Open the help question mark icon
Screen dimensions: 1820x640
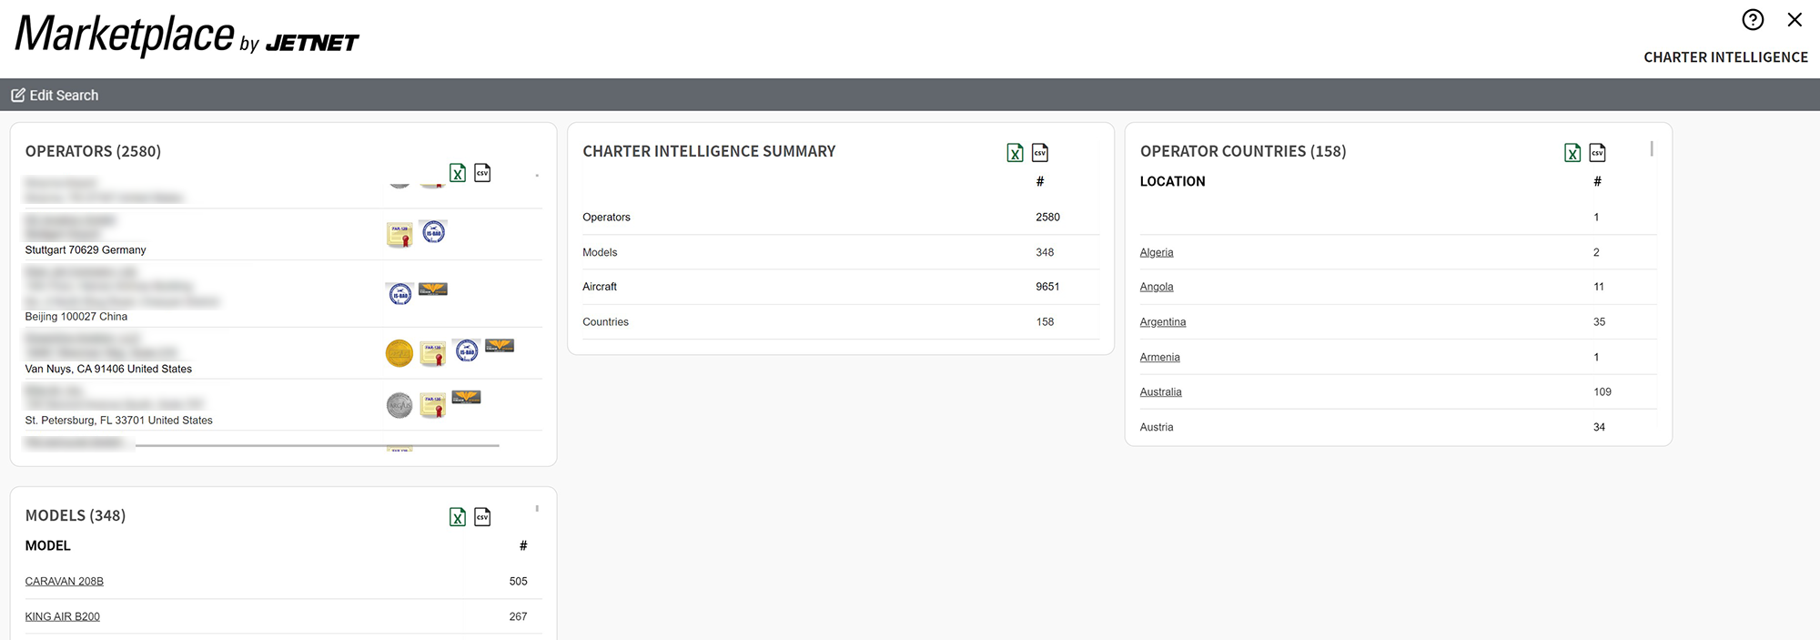pyautogui.click(x=1753, y=20)
